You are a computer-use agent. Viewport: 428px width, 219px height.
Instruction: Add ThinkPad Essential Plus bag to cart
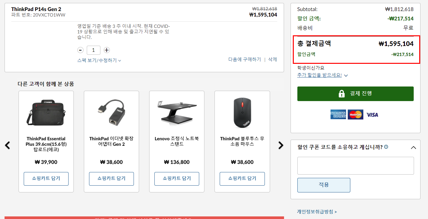[x=46, y=179]
